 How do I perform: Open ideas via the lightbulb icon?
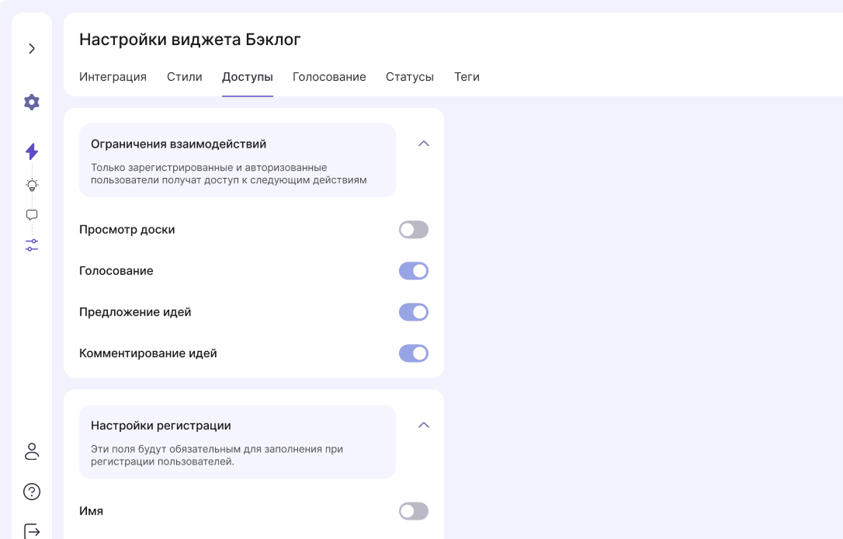32,185
